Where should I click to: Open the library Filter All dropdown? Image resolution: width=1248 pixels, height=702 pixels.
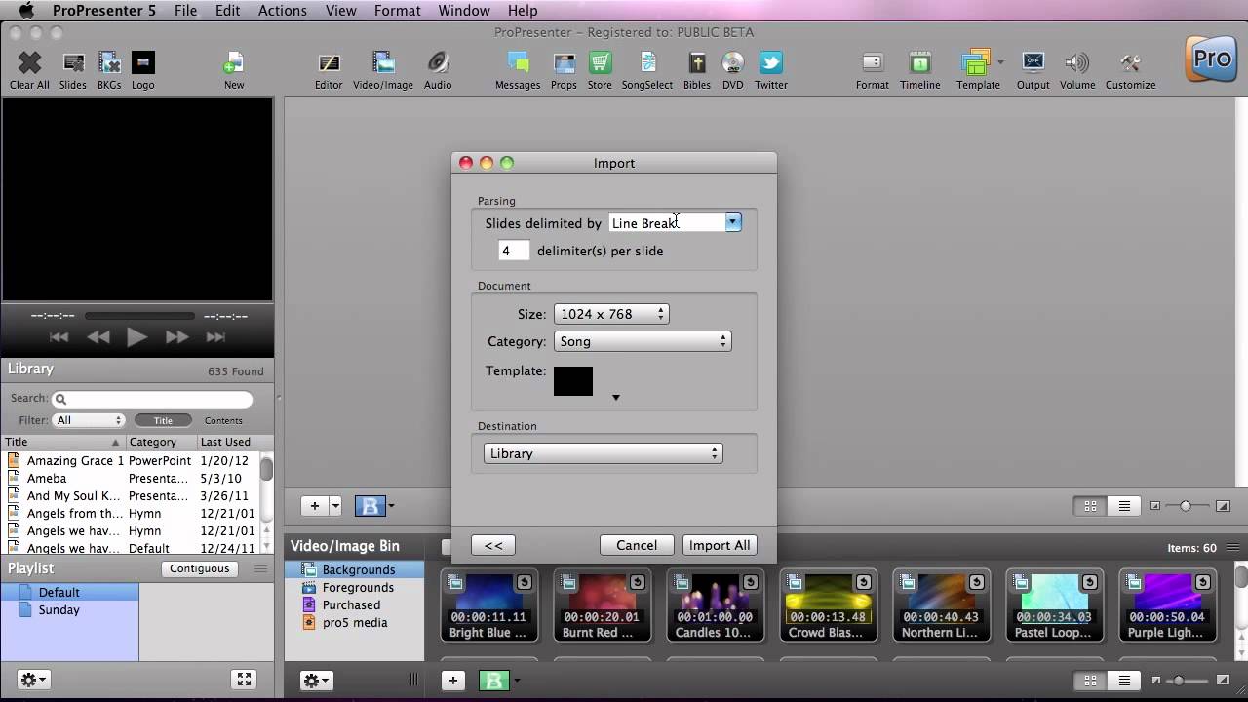coord(89,420)
